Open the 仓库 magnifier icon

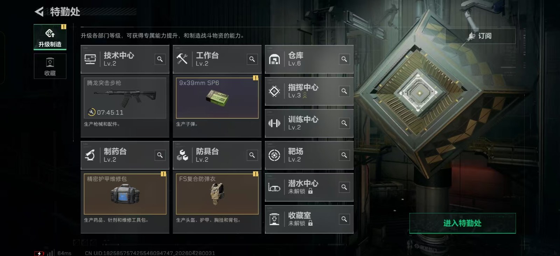click(344, 59)
